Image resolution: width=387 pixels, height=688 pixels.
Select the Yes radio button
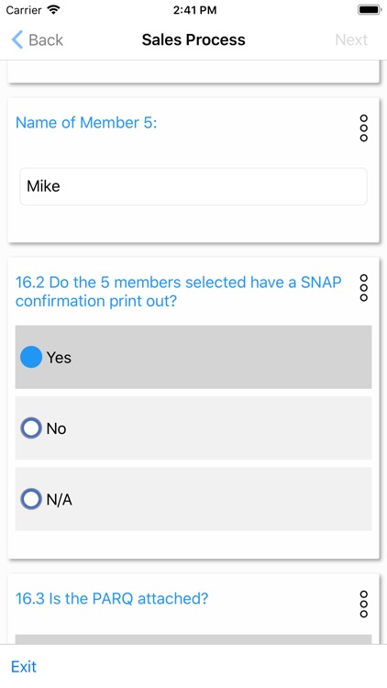coord(31,357)
